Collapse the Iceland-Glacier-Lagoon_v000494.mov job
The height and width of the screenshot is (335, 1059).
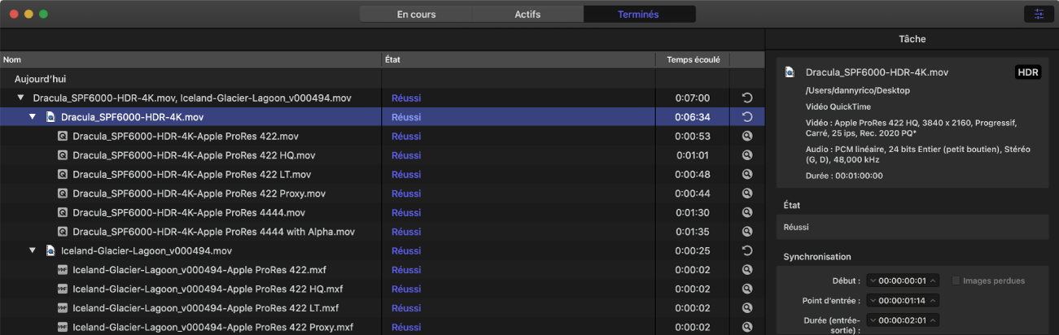tap(33, 250)
